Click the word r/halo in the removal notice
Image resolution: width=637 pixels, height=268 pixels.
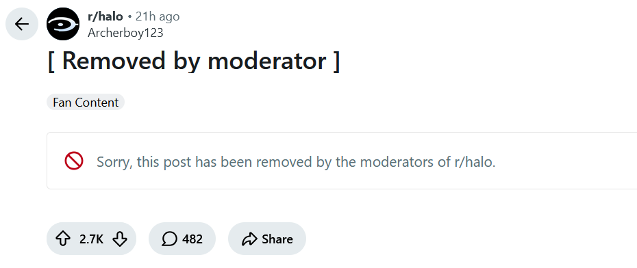tap(473, 162)
